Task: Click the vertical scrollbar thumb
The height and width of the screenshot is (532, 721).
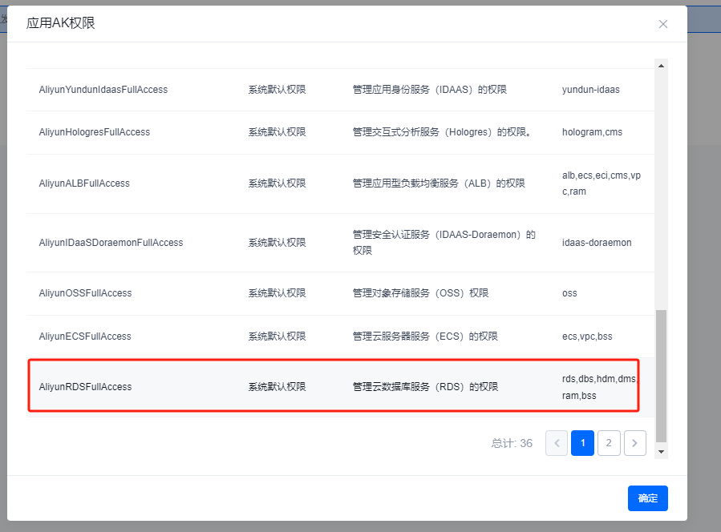Action: pos(661,376)
